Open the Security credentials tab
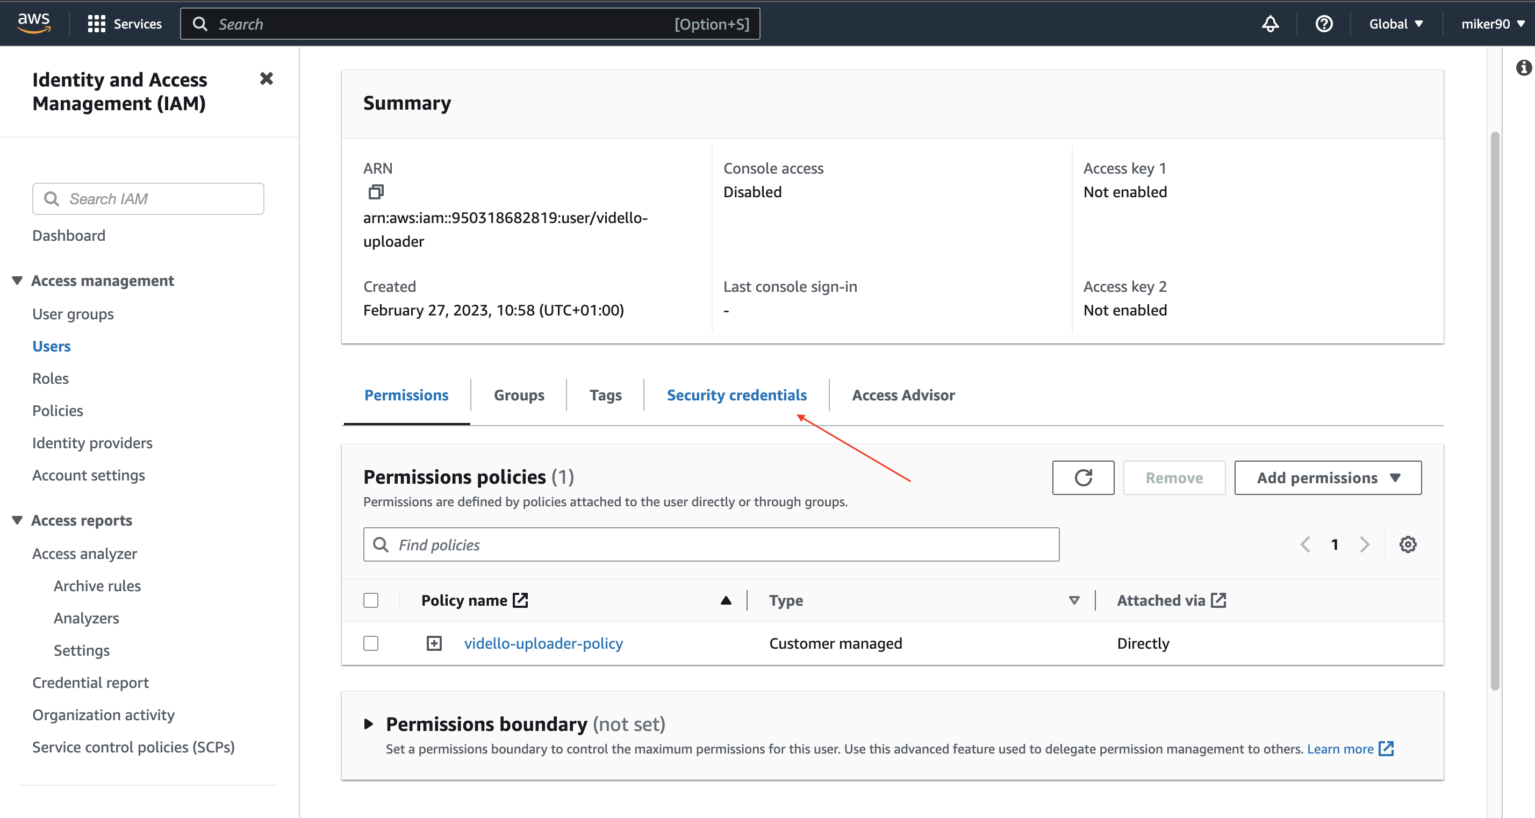 (736, 394)
